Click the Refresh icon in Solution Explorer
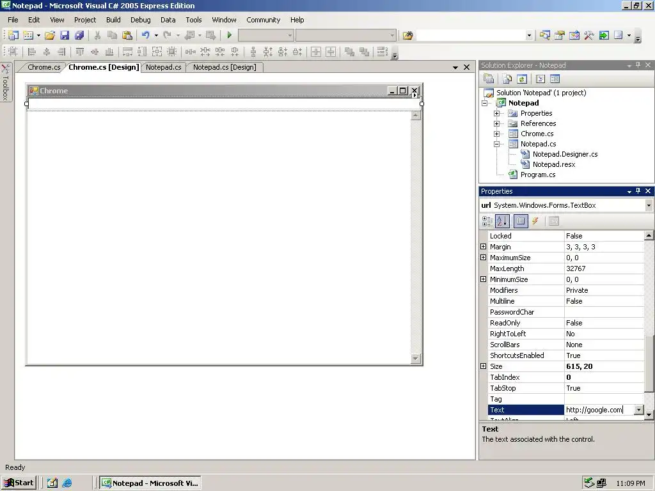The width and height of the screenshot is (655, 491). tap(522, 79)
